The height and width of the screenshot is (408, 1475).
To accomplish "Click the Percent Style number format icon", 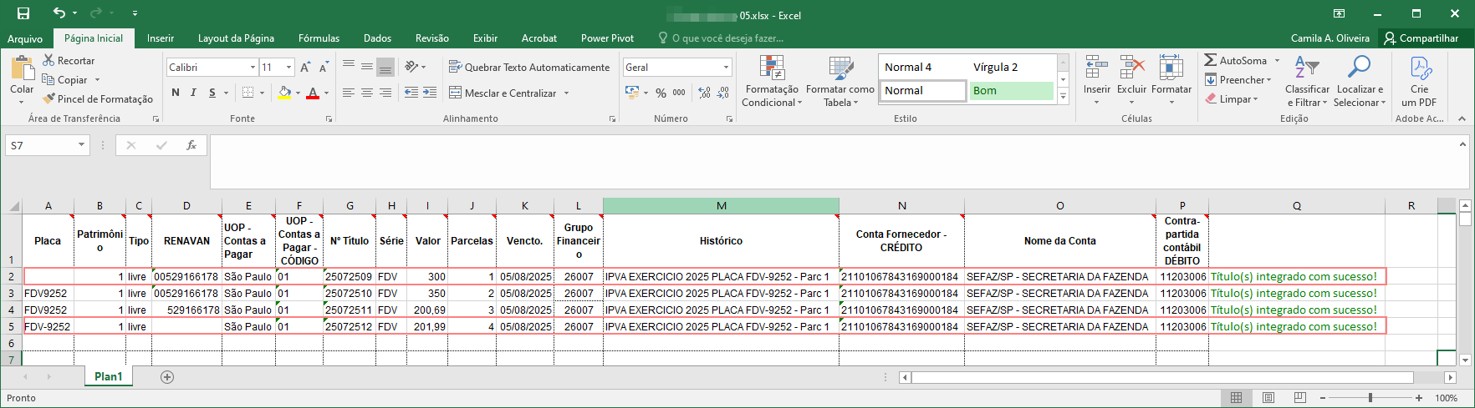I will (661, 93).
